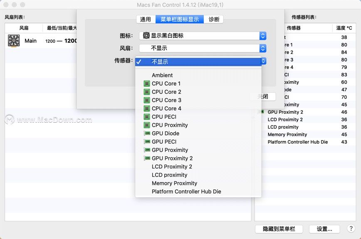Choose Memory Proximity in sensor menu
Screen dimensions: 361x239
(x=198, y=183)
